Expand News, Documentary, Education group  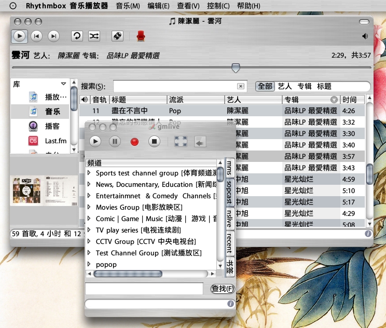pos(89,184)
